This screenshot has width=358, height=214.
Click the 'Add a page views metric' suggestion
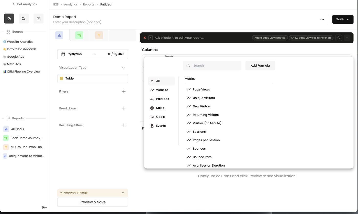(270, 38)
